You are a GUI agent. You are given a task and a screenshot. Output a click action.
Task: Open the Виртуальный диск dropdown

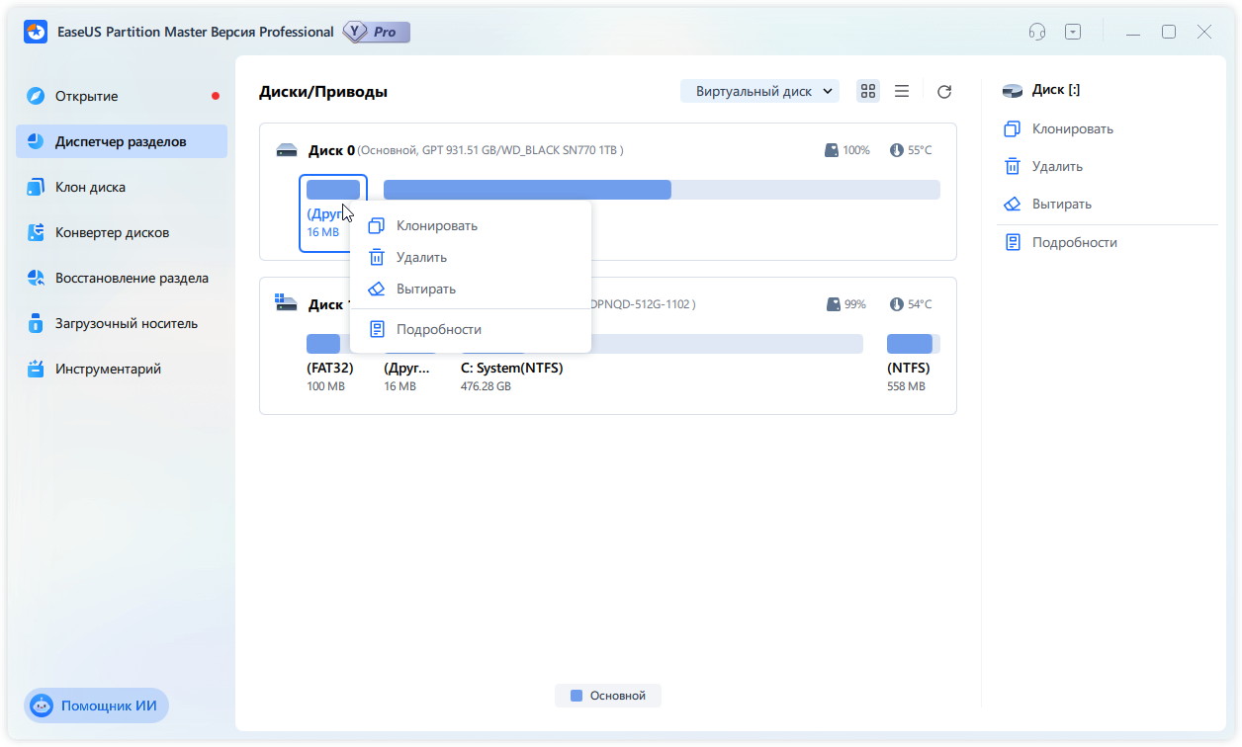click(x=758, y=91)
